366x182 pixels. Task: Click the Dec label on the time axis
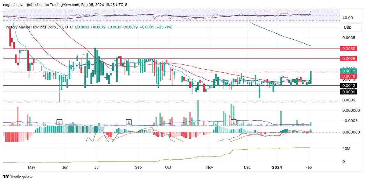tap(248, 167)
